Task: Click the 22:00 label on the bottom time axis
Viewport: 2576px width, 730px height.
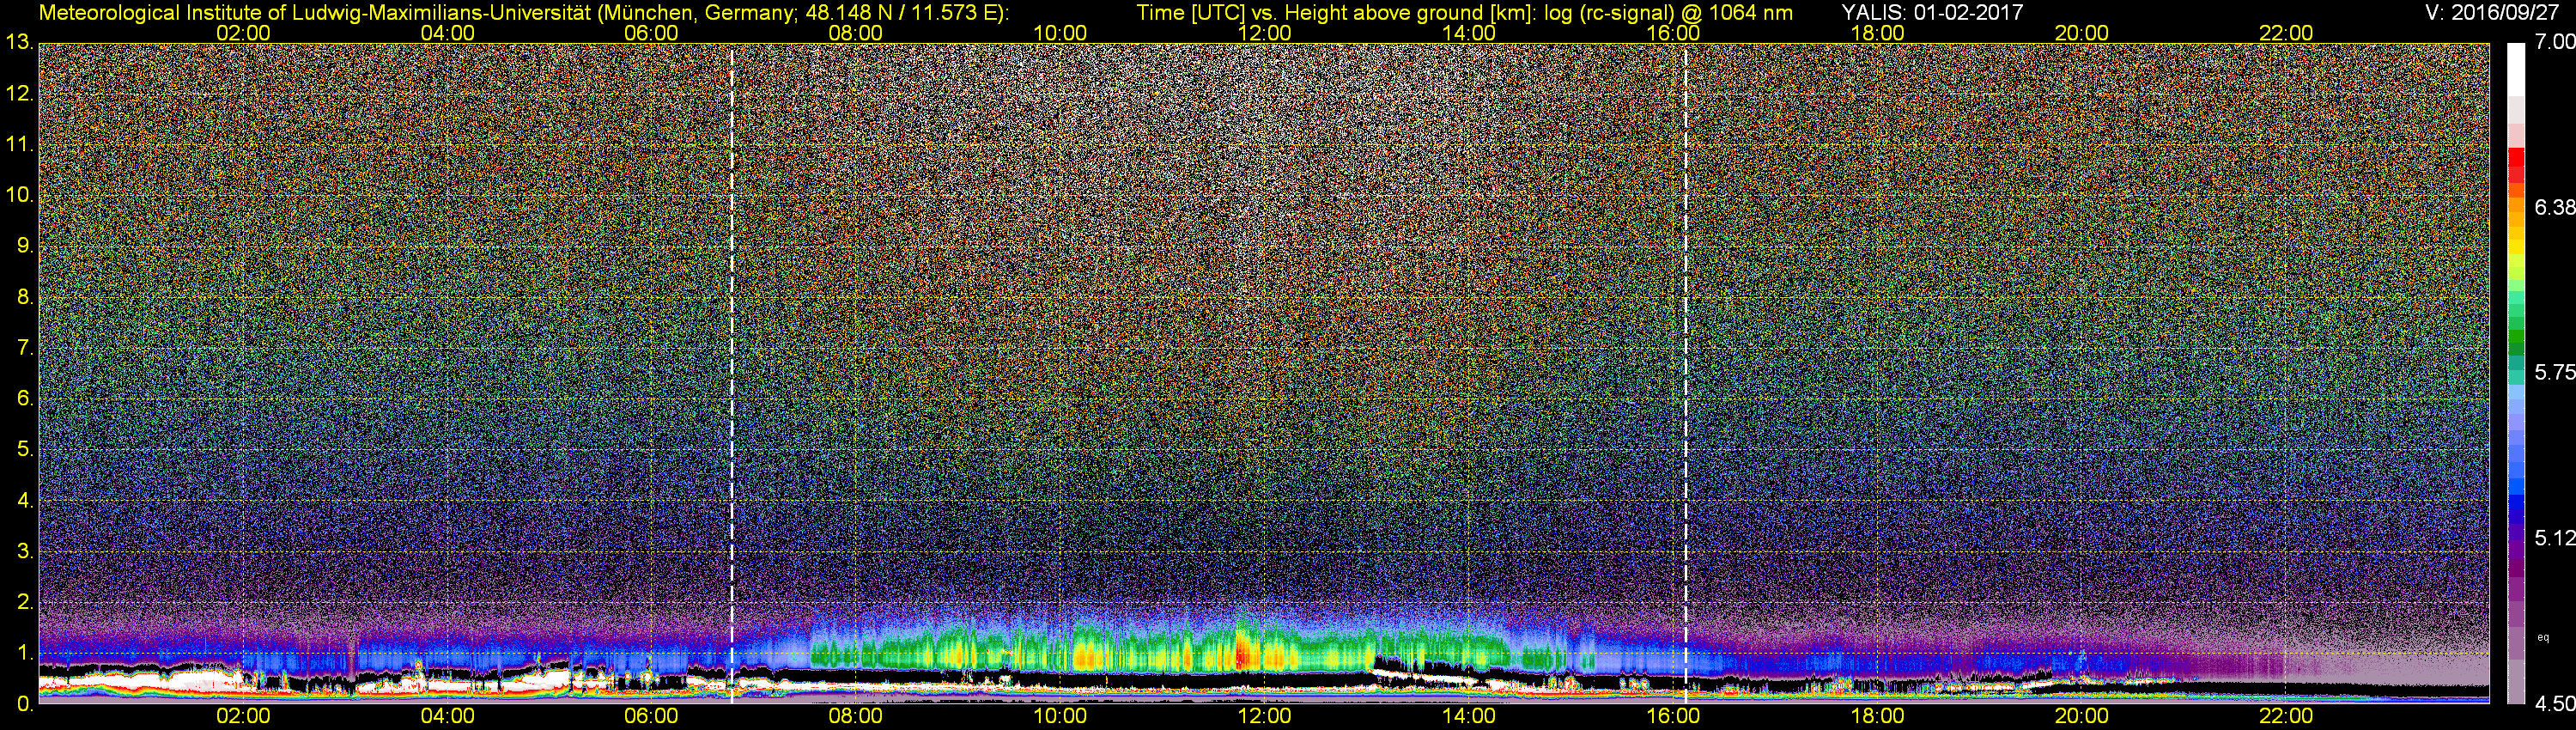Action: (2286, 716)
